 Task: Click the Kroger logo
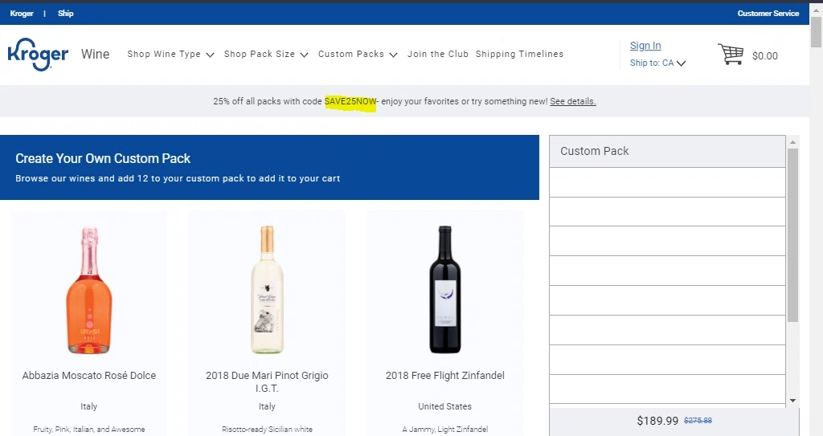tap(38, 54)
